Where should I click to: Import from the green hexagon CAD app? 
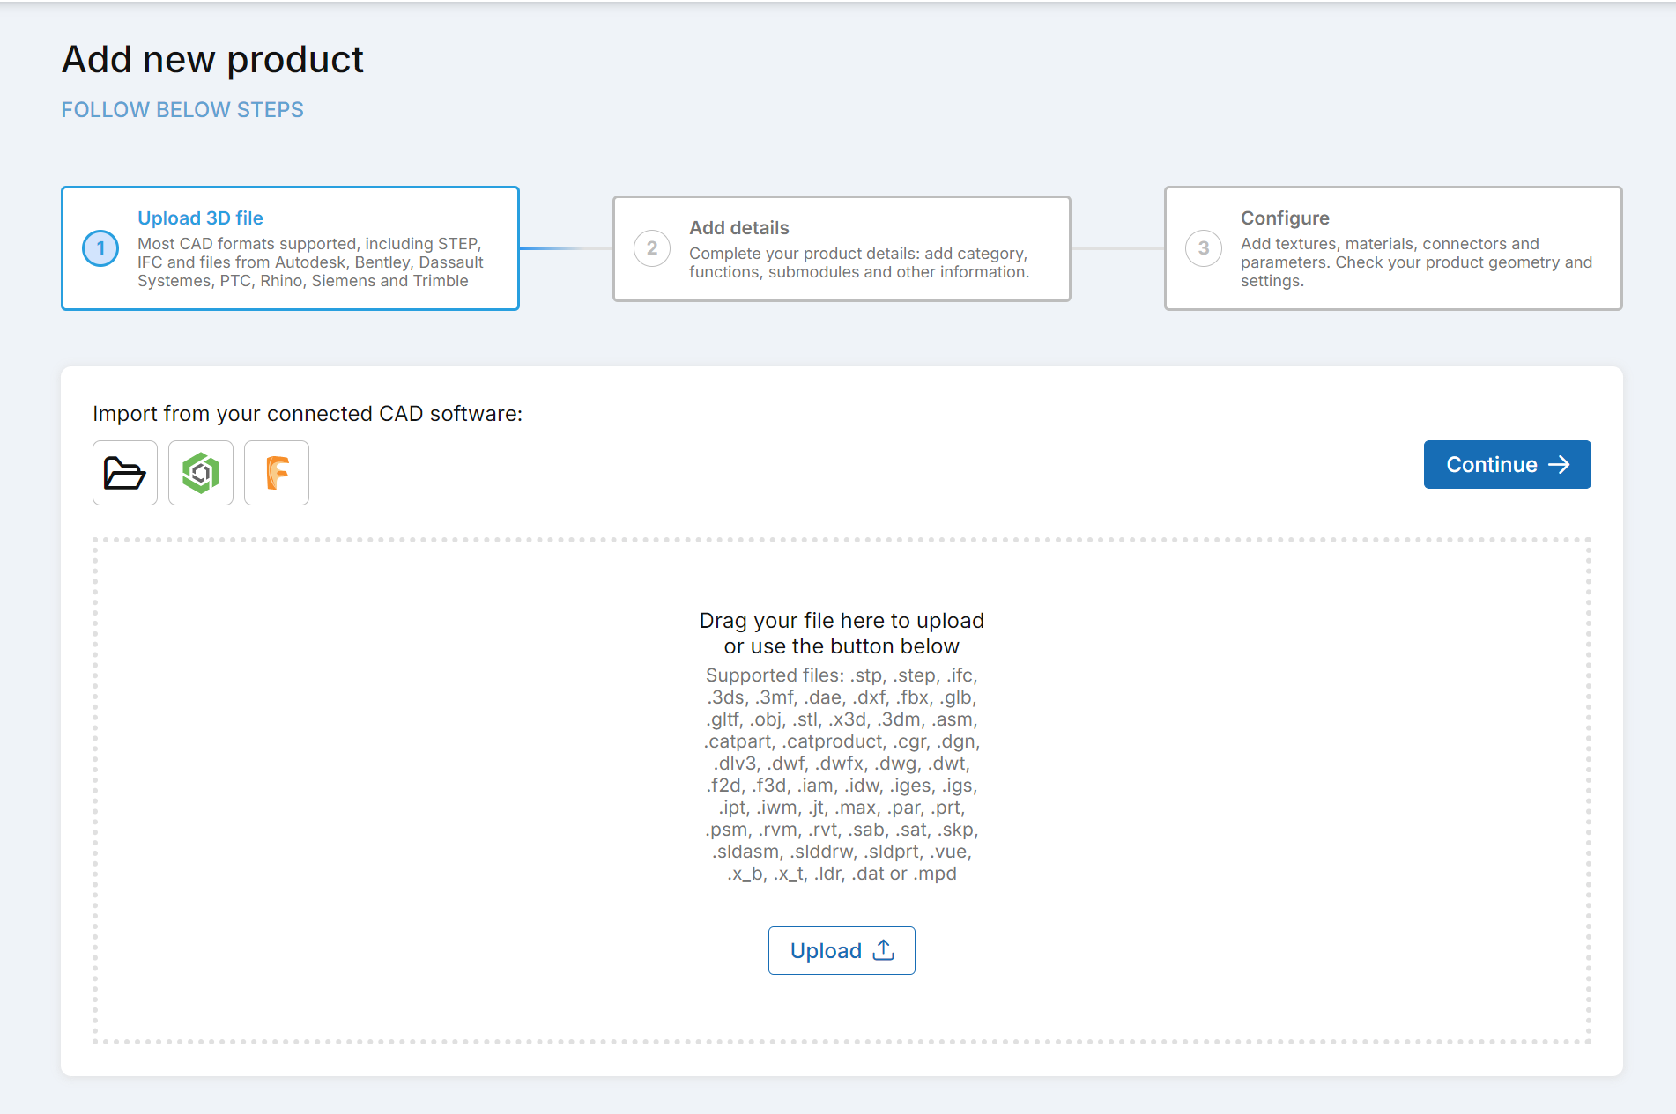pos(201,473)
